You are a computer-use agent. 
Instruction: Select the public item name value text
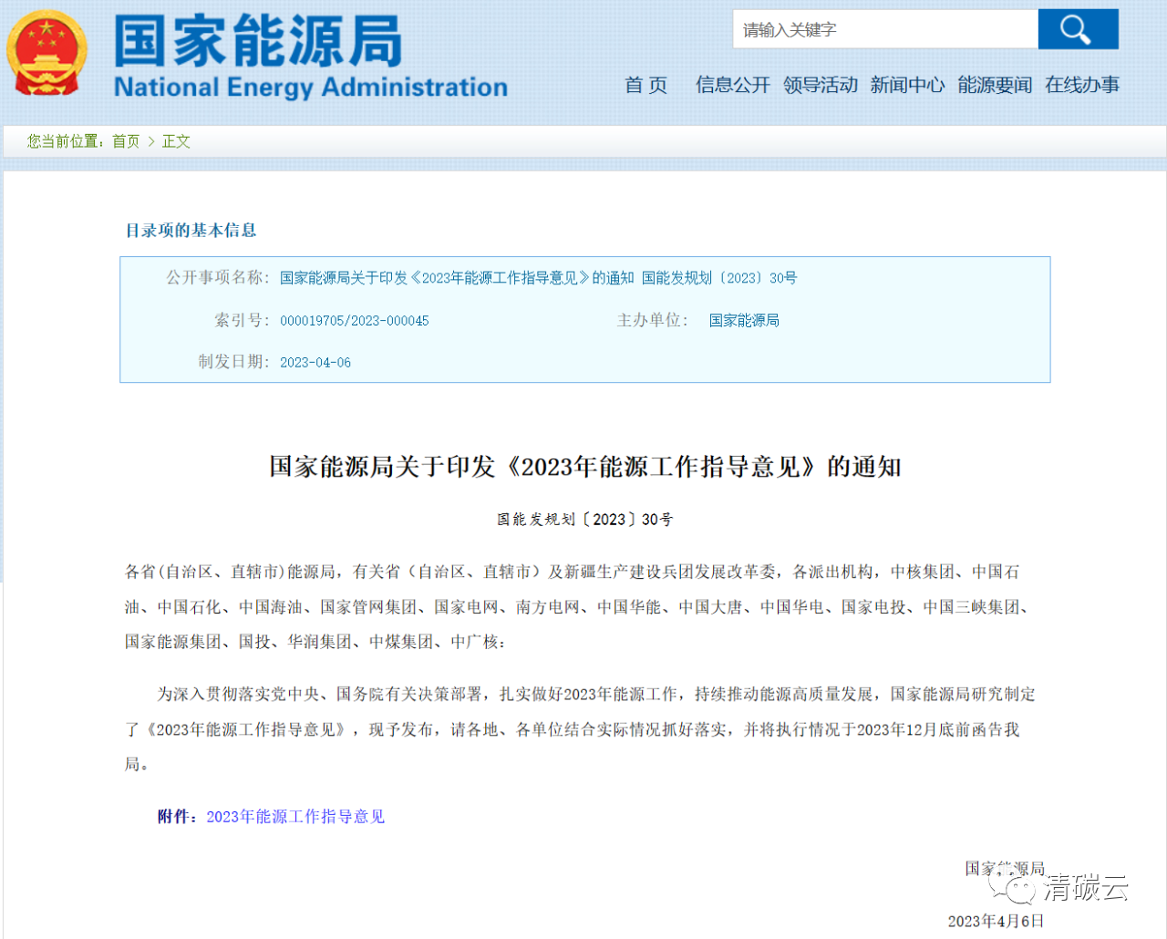538,278
